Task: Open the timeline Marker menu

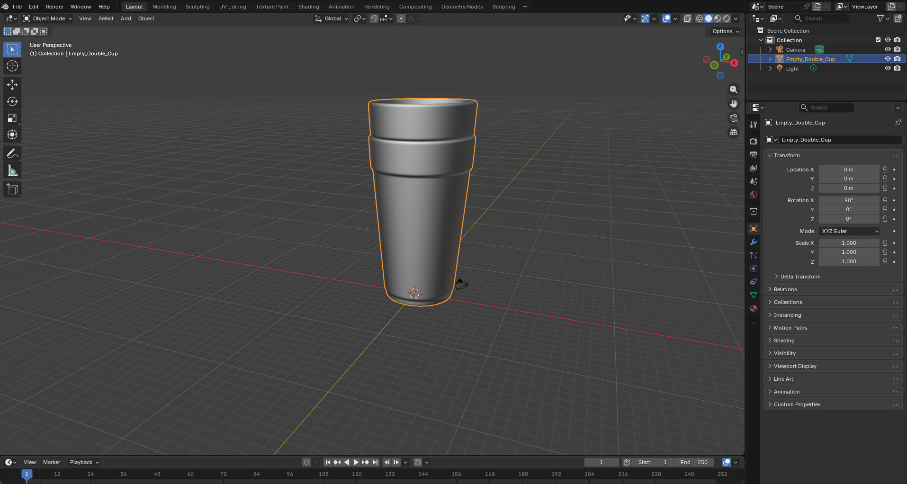Action: [x=52, y=462]
